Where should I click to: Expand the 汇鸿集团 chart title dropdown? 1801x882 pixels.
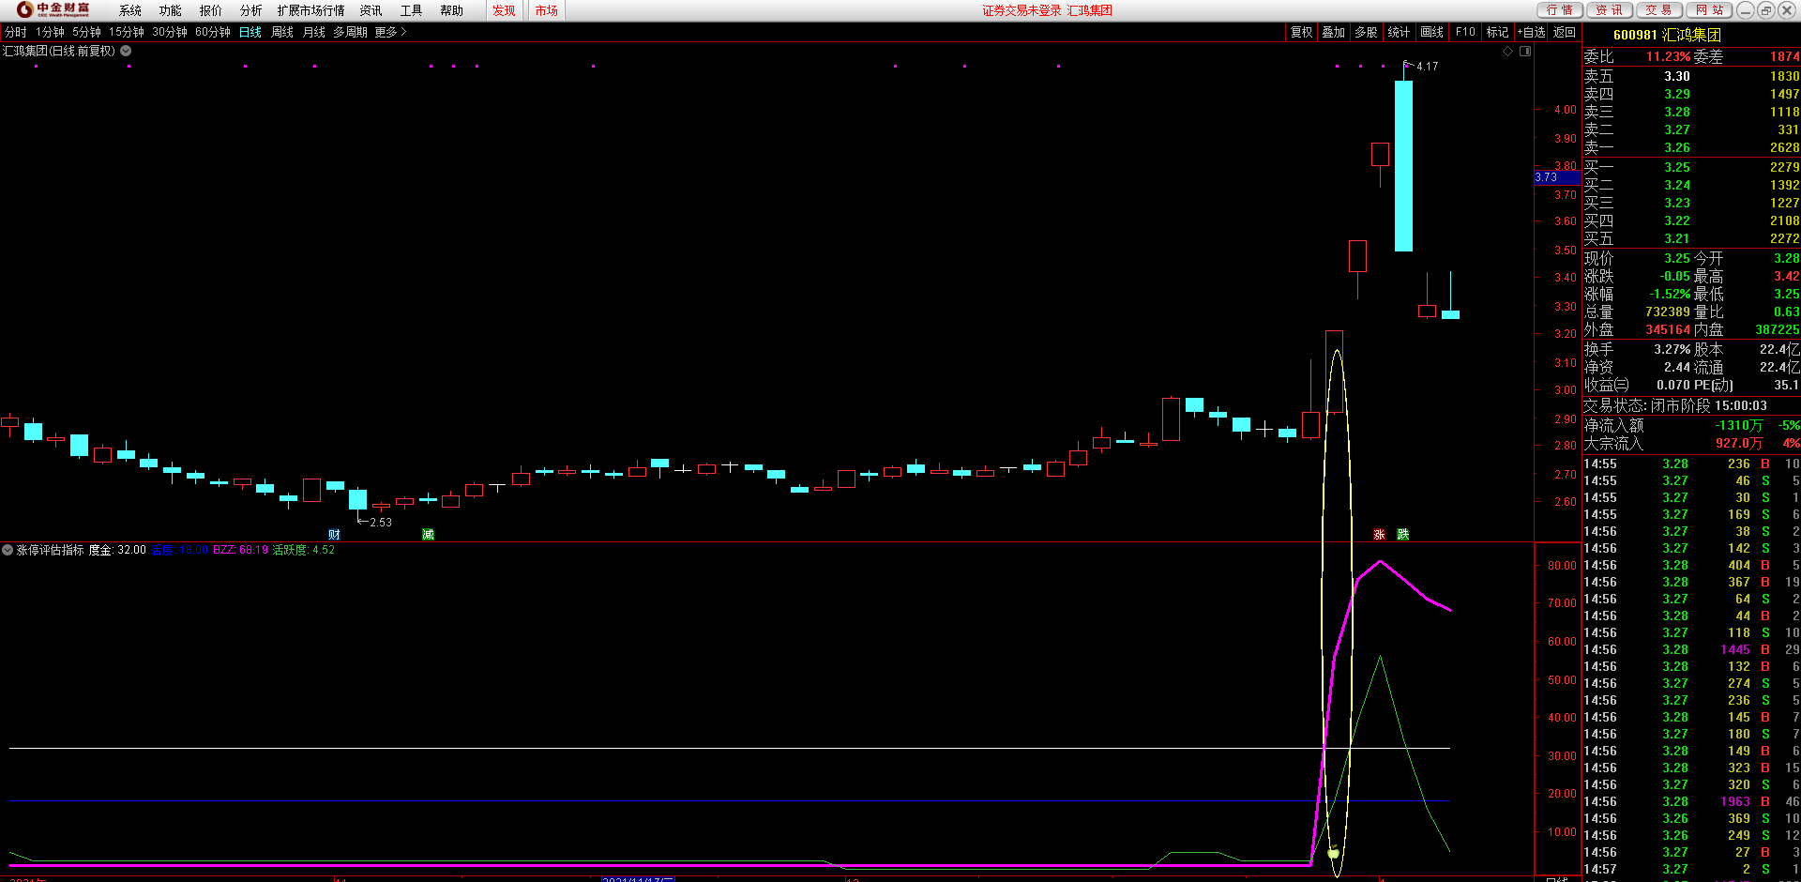click(x=126, y=52)
